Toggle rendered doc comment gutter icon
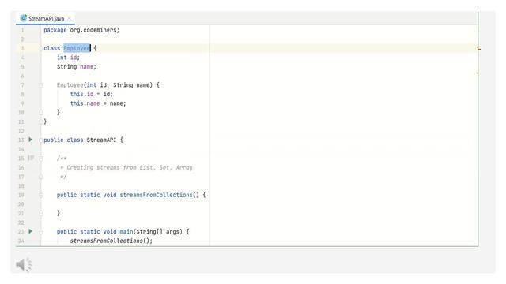The image size is (506, 284). 31,158
